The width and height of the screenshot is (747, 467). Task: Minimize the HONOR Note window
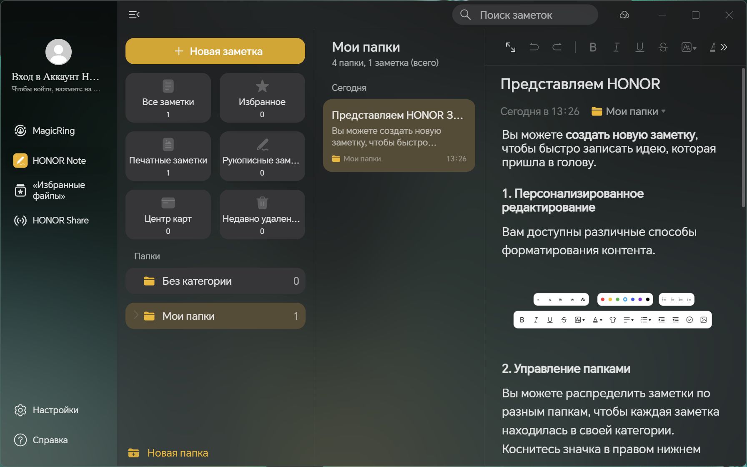[x=662, y=15]
